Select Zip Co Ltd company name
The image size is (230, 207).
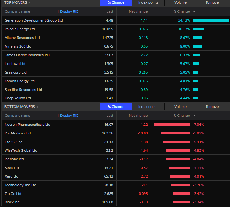pyautogui.click(x=13, y=194)
